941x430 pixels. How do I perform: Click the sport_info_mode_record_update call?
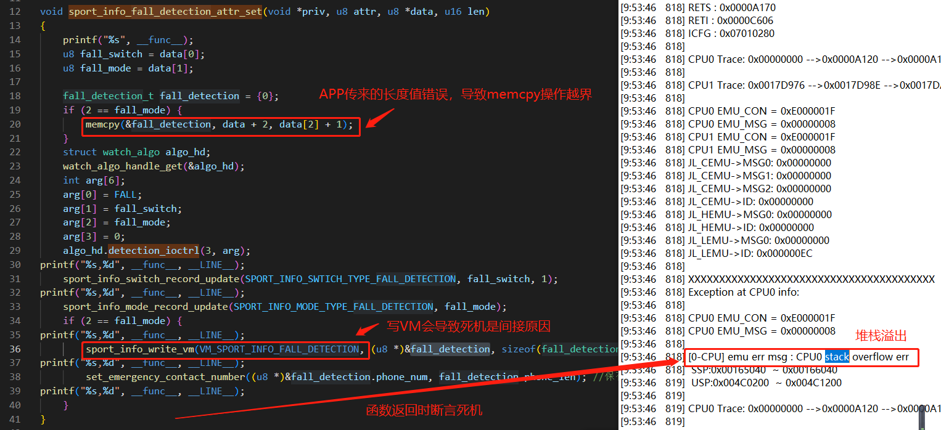coord(285,307)
